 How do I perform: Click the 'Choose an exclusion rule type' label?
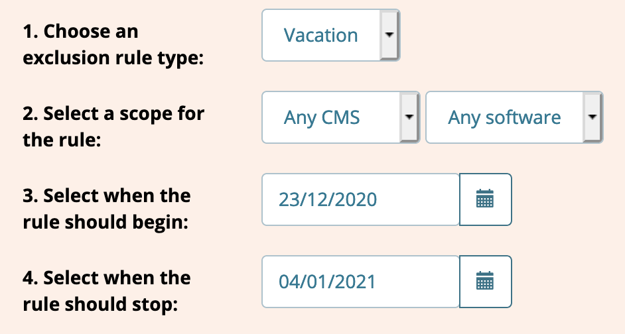pos(113,44)
